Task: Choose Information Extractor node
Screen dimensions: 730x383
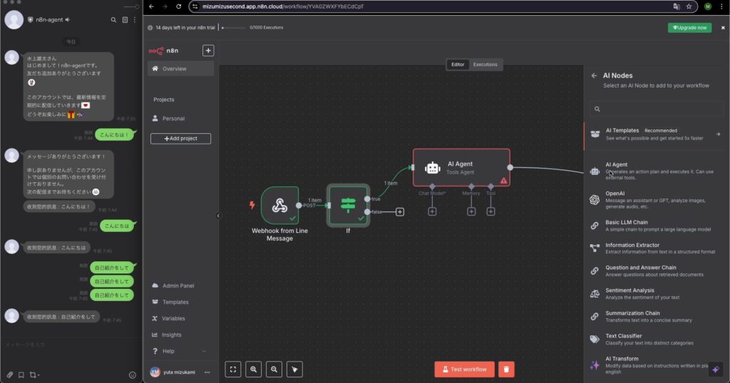Action: (x=657, y=248)
